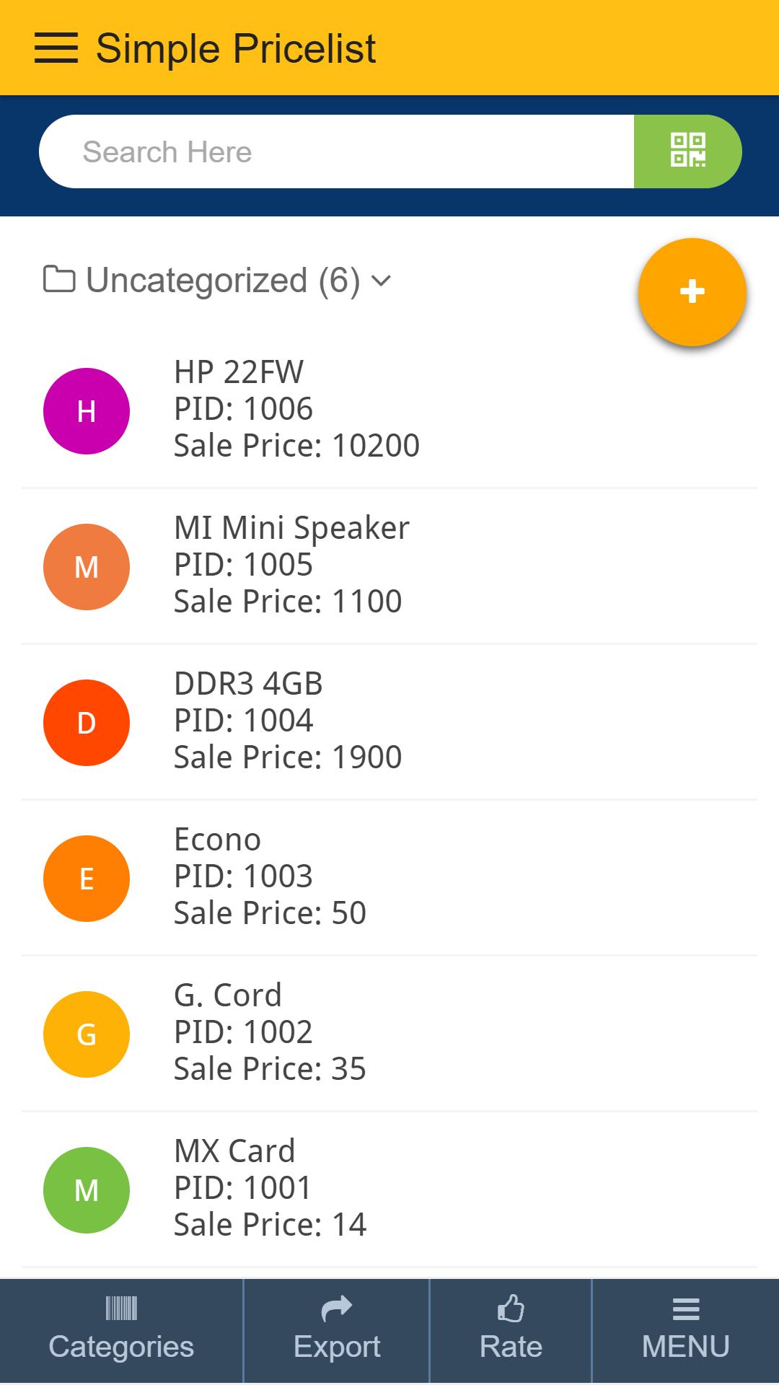
Task: Click the E avatar for Econo
Action: coord(87,879)
